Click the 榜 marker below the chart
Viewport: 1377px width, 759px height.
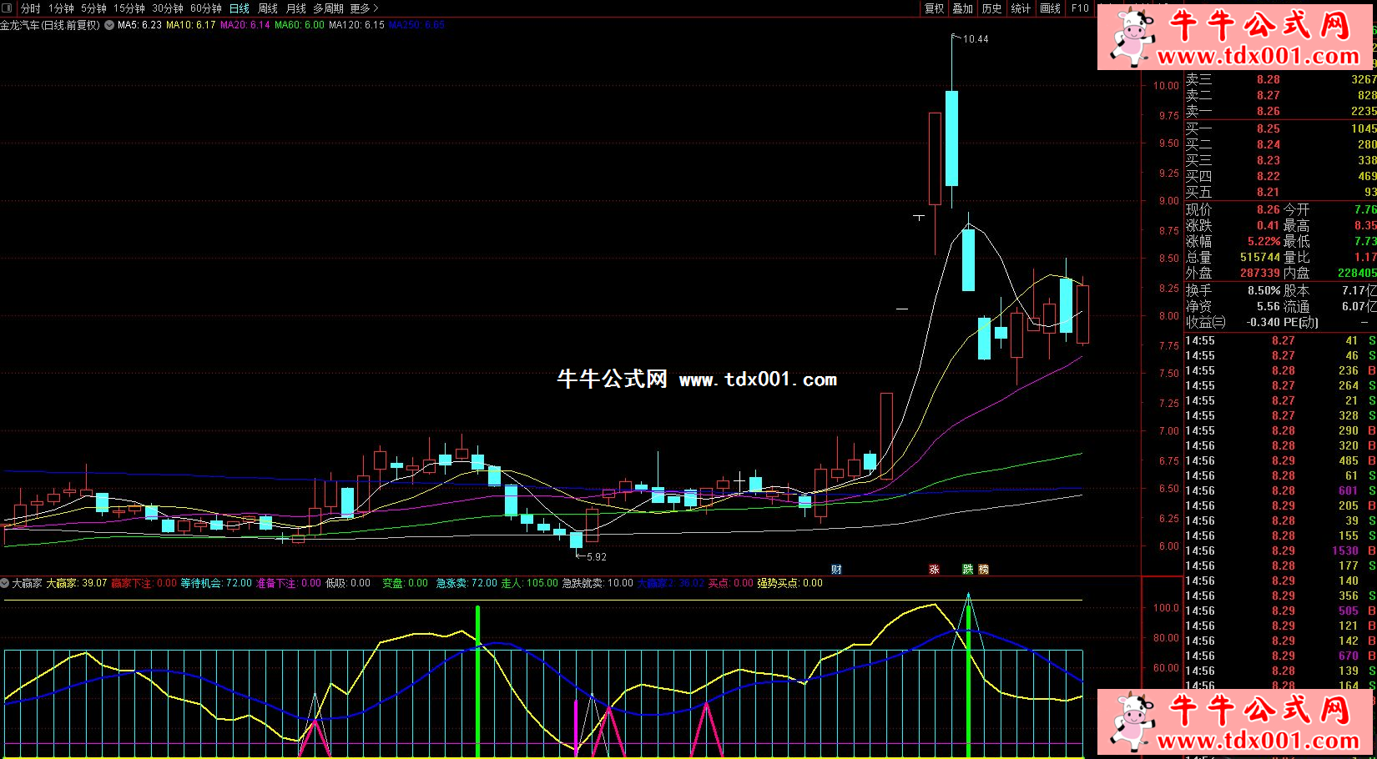pyautogui.click(x=984, y=570)
